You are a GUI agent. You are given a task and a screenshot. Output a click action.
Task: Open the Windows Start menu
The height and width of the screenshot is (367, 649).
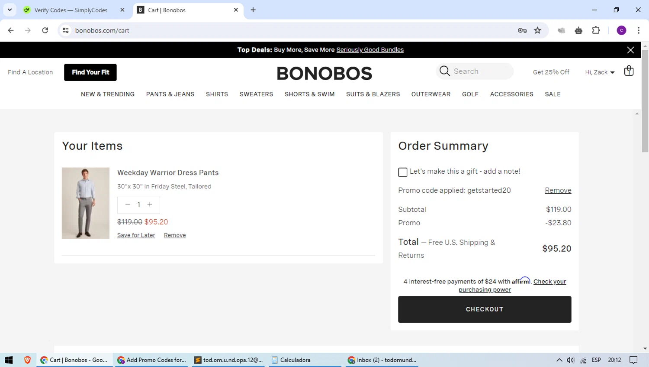tap(9, 360)
